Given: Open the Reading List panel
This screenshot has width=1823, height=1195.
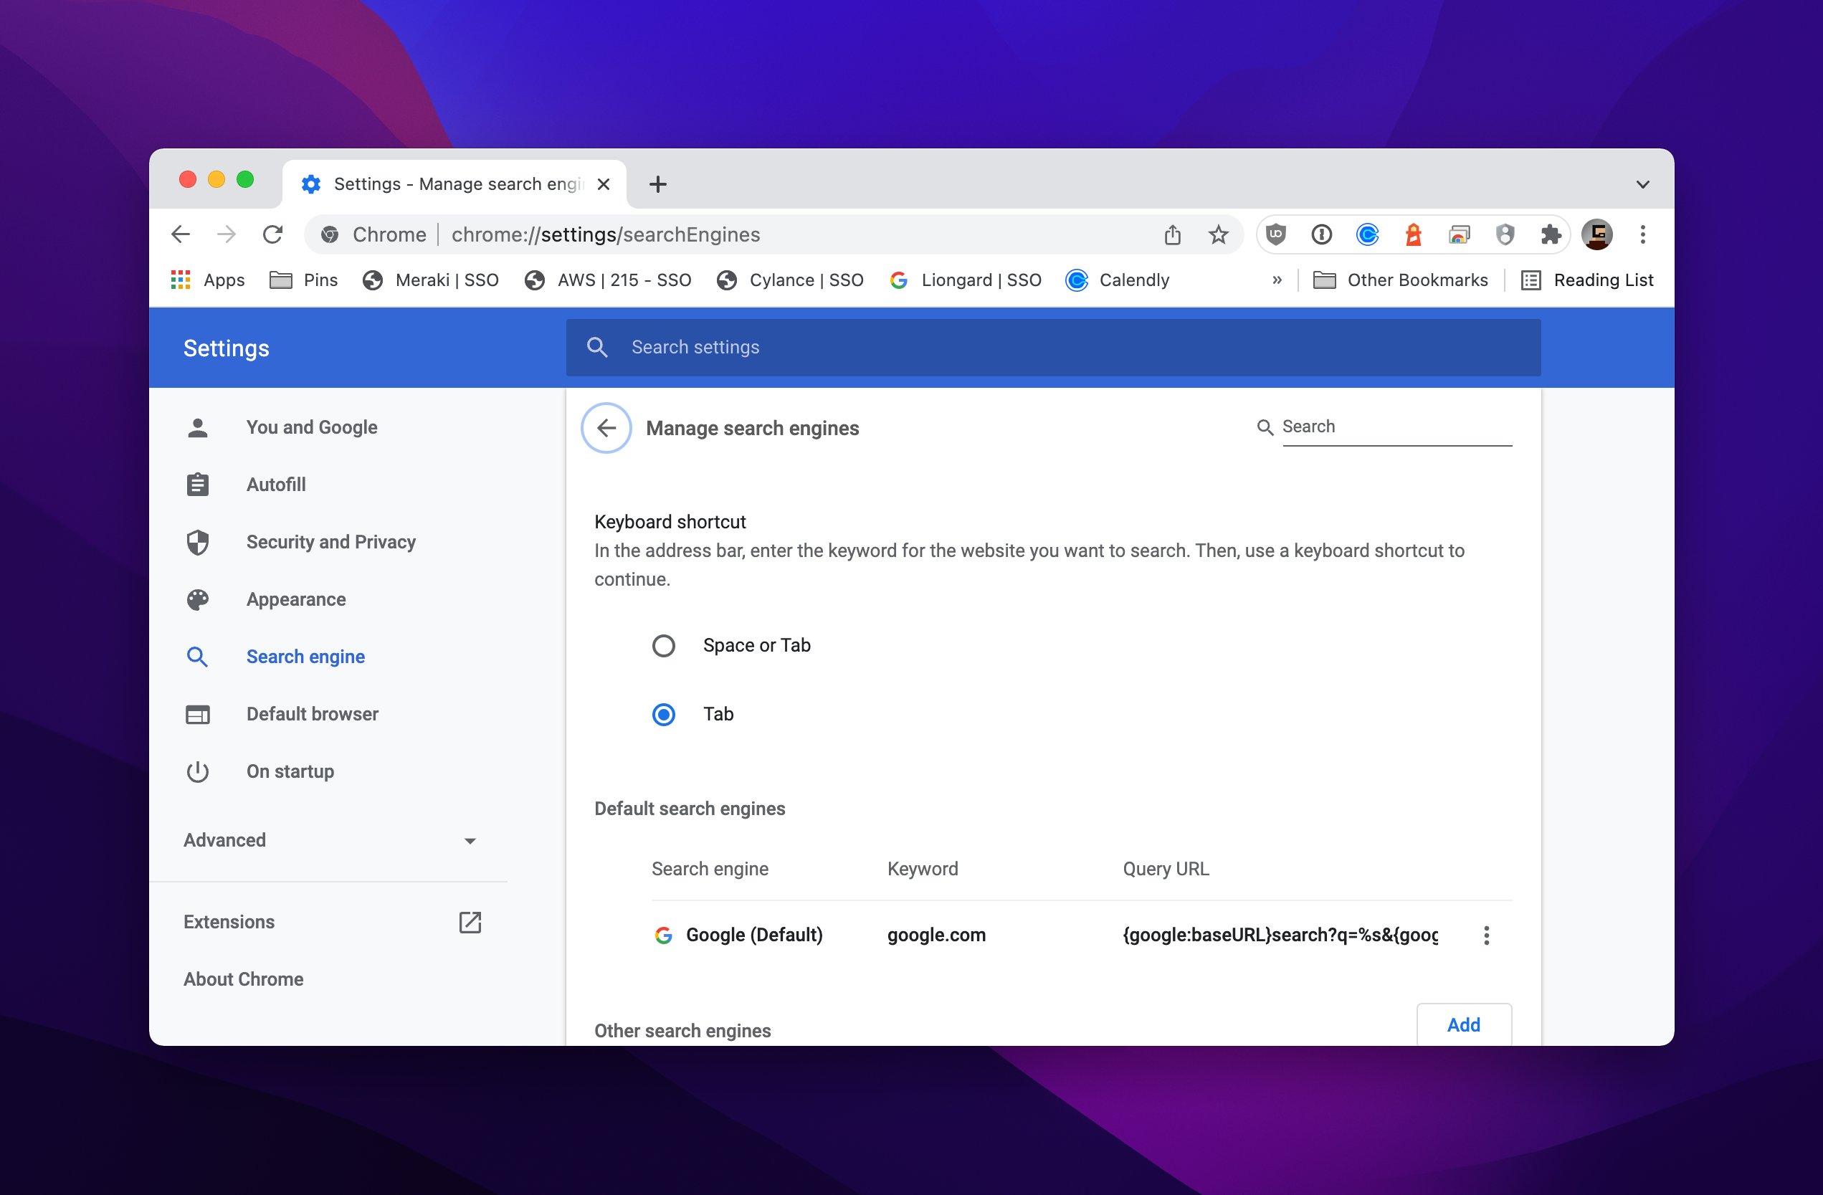Looking at the screenshot, I should point(1587,280).
